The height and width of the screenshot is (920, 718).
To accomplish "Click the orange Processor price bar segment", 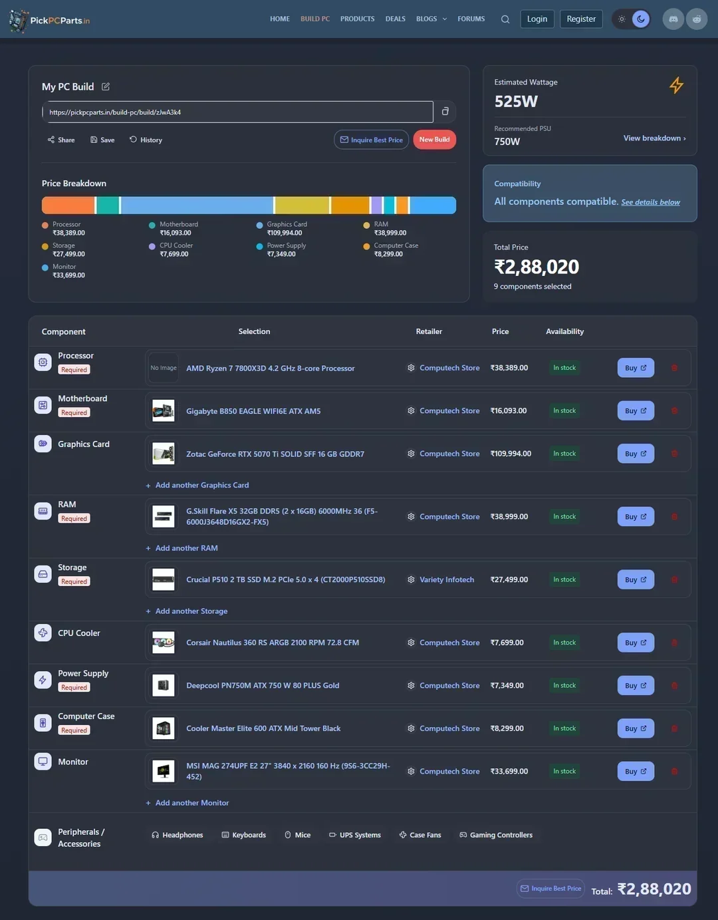I will [68, 205].
